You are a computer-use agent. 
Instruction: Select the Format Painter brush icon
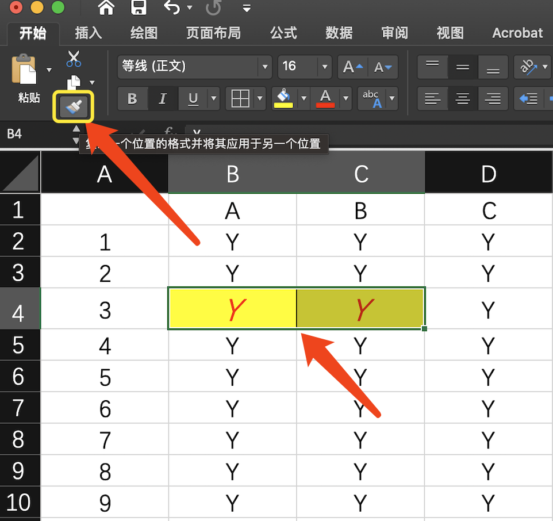73,106
